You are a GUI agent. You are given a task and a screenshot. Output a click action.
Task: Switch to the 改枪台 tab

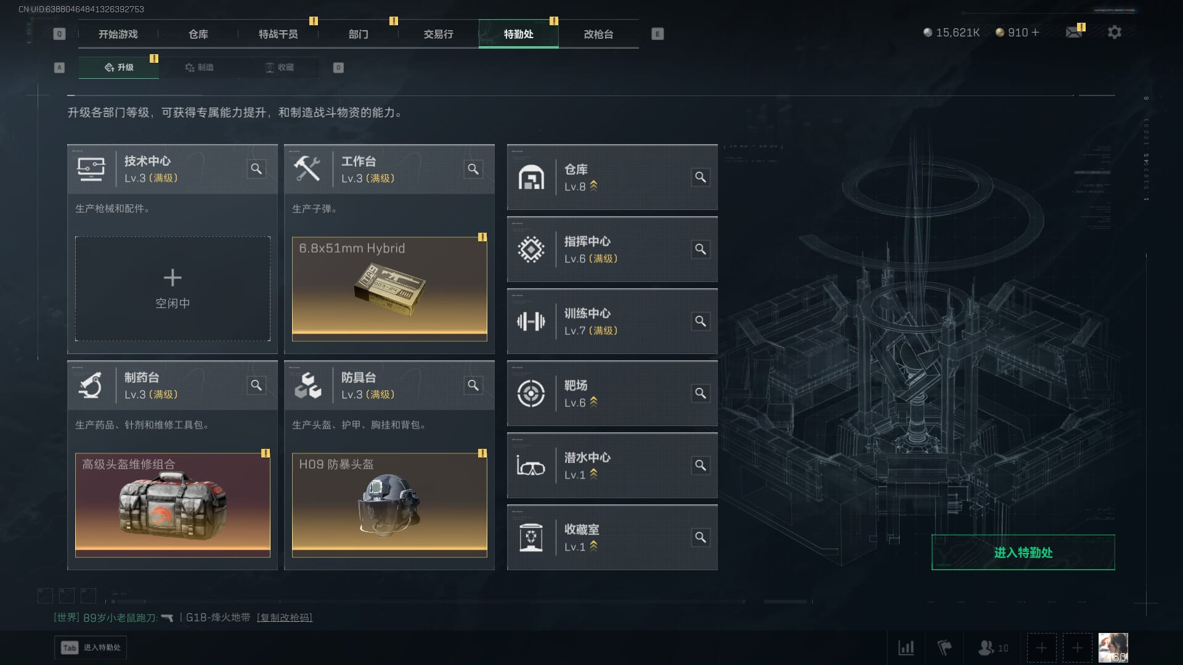tap(598, 34)
